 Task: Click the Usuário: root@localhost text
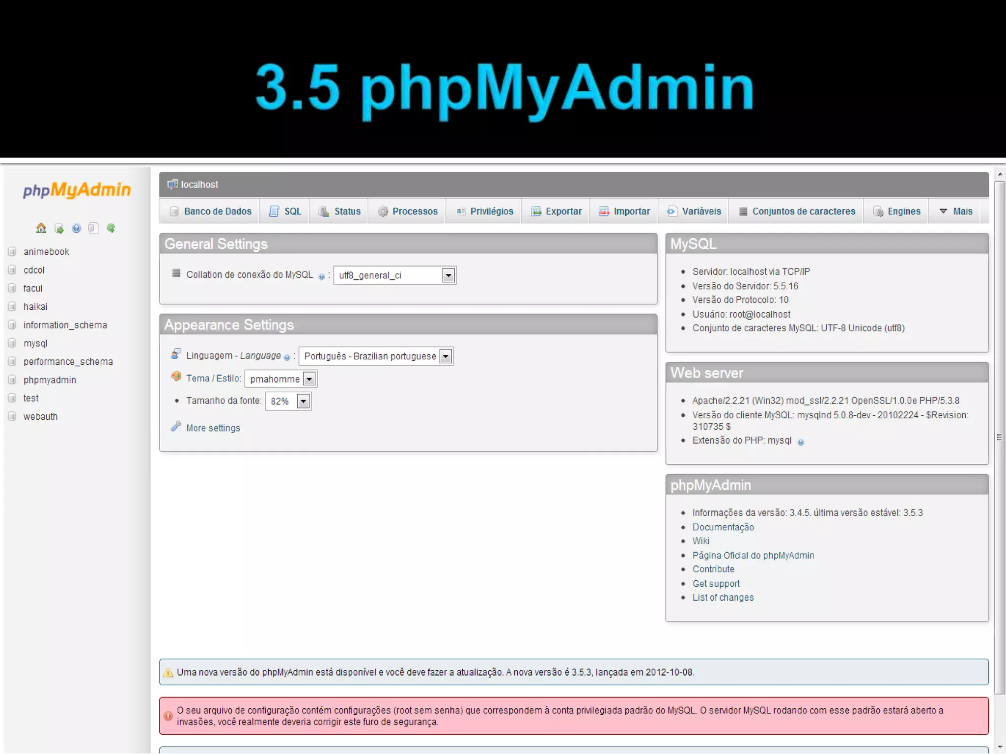pyautogui.click(x=741, y=314)
